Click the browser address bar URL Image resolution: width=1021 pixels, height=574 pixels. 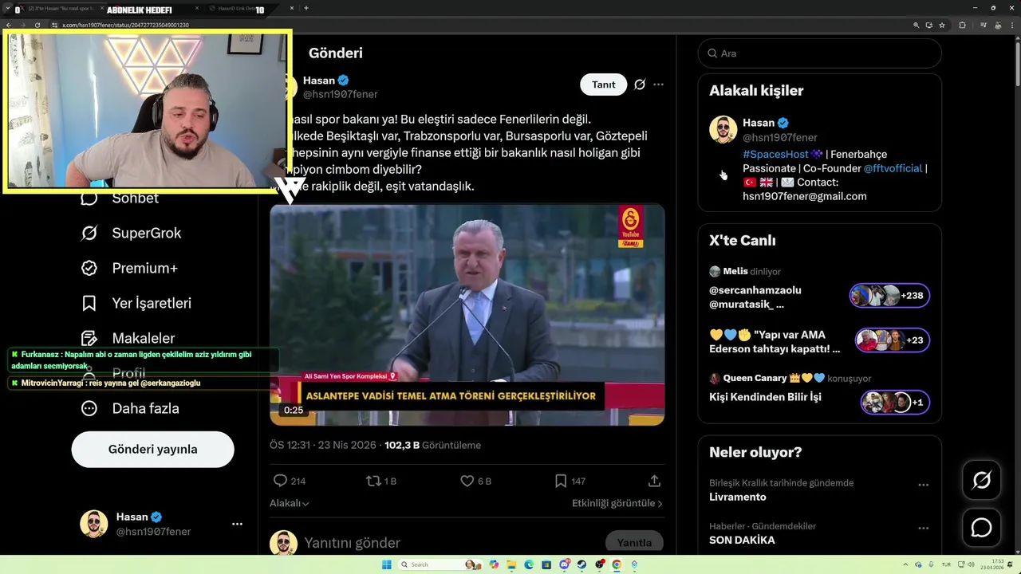(x=126, y=25)
